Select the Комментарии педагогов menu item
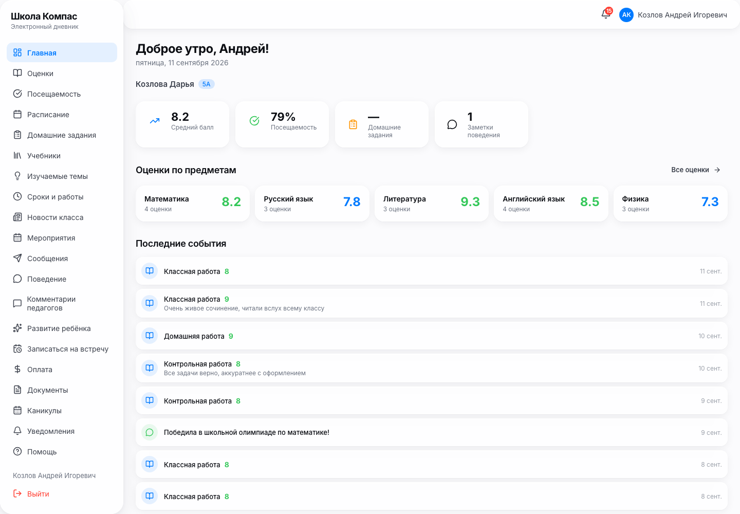The image size is (740, 514). (62, 303)
